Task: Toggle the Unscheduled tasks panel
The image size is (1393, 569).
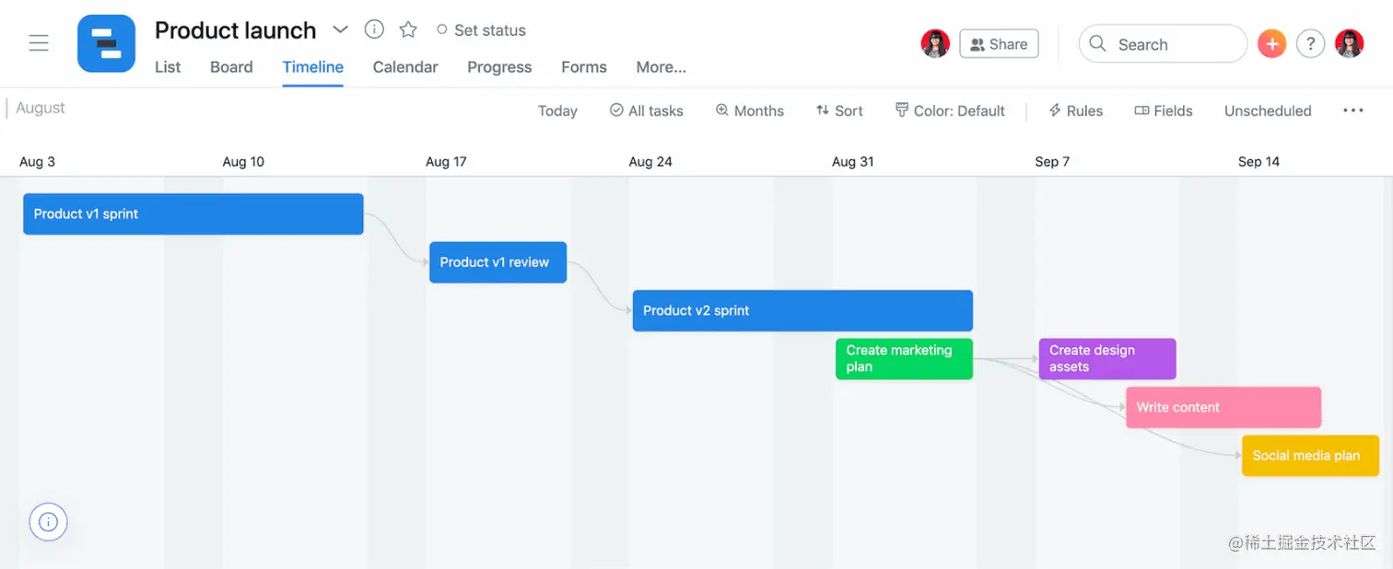Action: click(1267, 110)
